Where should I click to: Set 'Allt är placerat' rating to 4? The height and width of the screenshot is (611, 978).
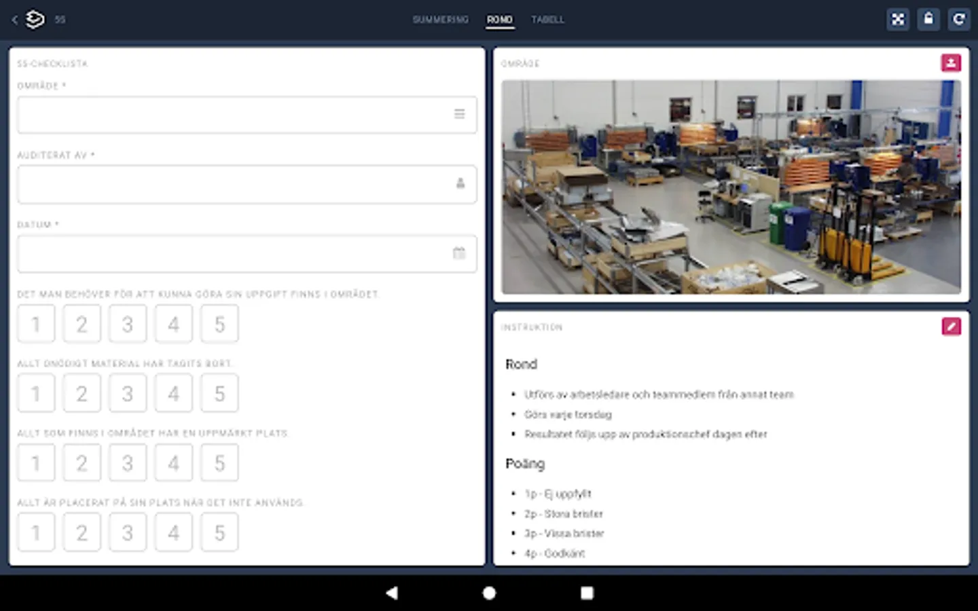click(173, 532)
